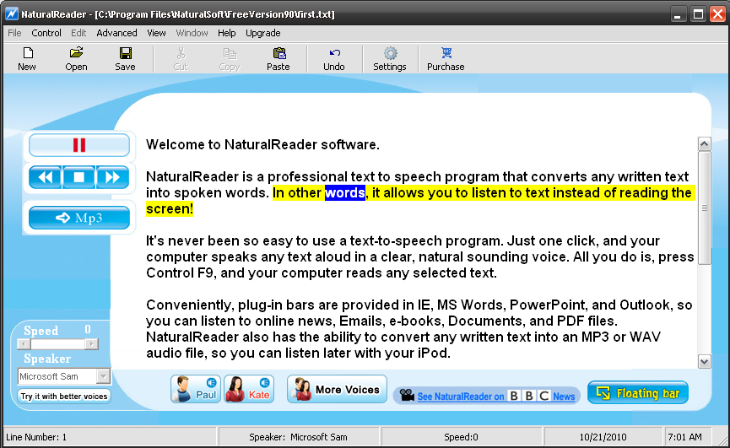Open a file with Open icon
Screen dimensions: 730x448
(x=76, y=59)
